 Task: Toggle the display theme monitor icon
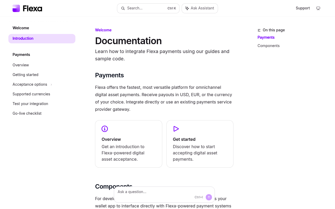[318, 8]
